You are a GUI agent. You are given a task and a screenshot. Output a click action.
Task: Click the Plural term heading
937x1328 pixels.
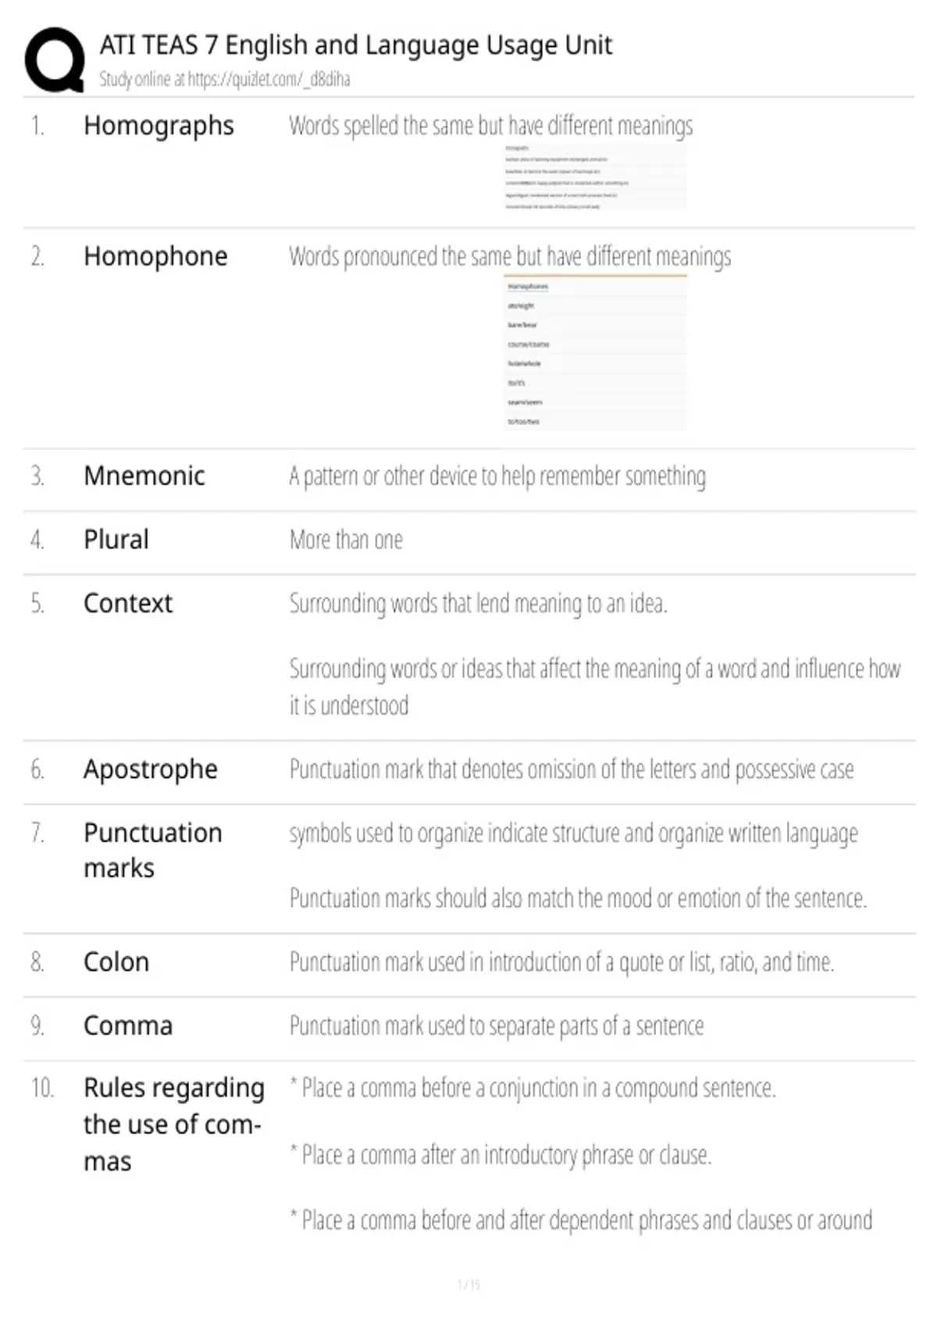pyautogui.click(x=116, y=540)
